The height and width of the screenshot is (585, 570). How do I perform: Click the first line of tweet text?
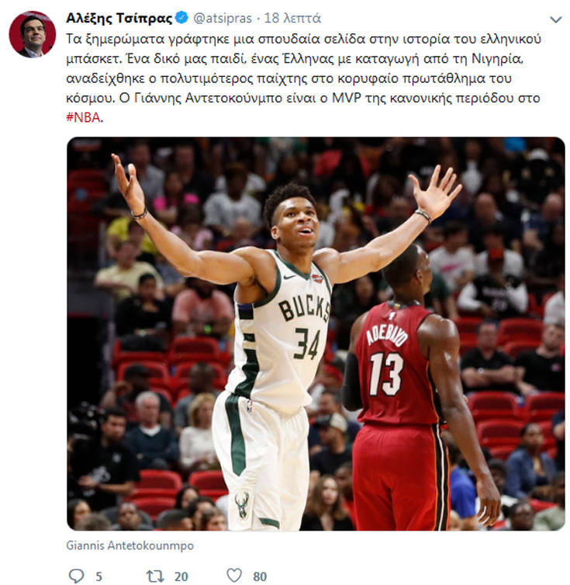[303, 39]
